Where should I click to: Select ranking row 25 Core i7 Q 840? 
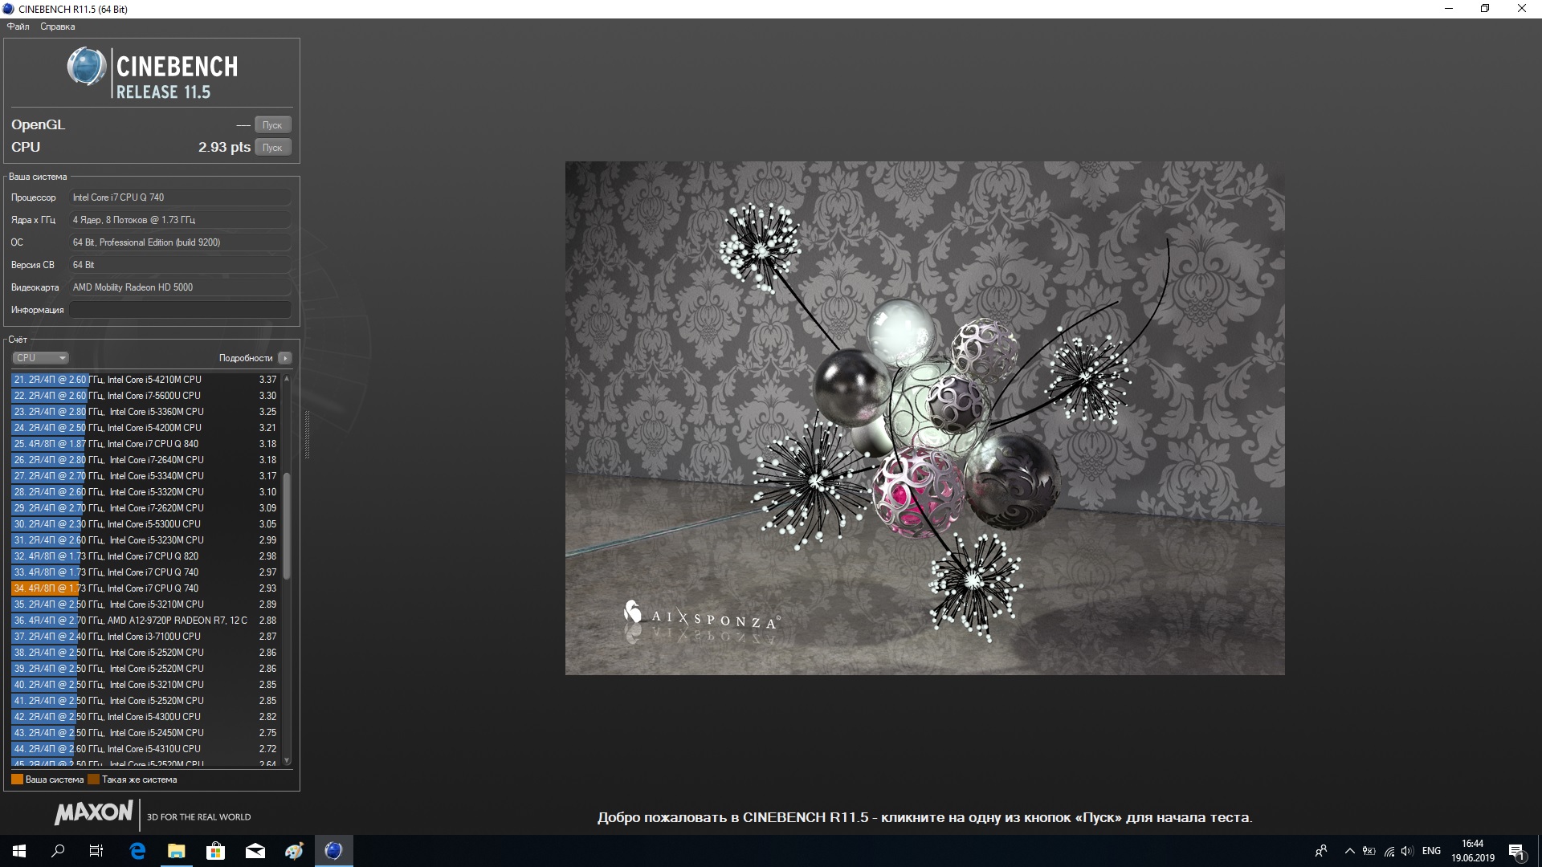tap(145, 444)
